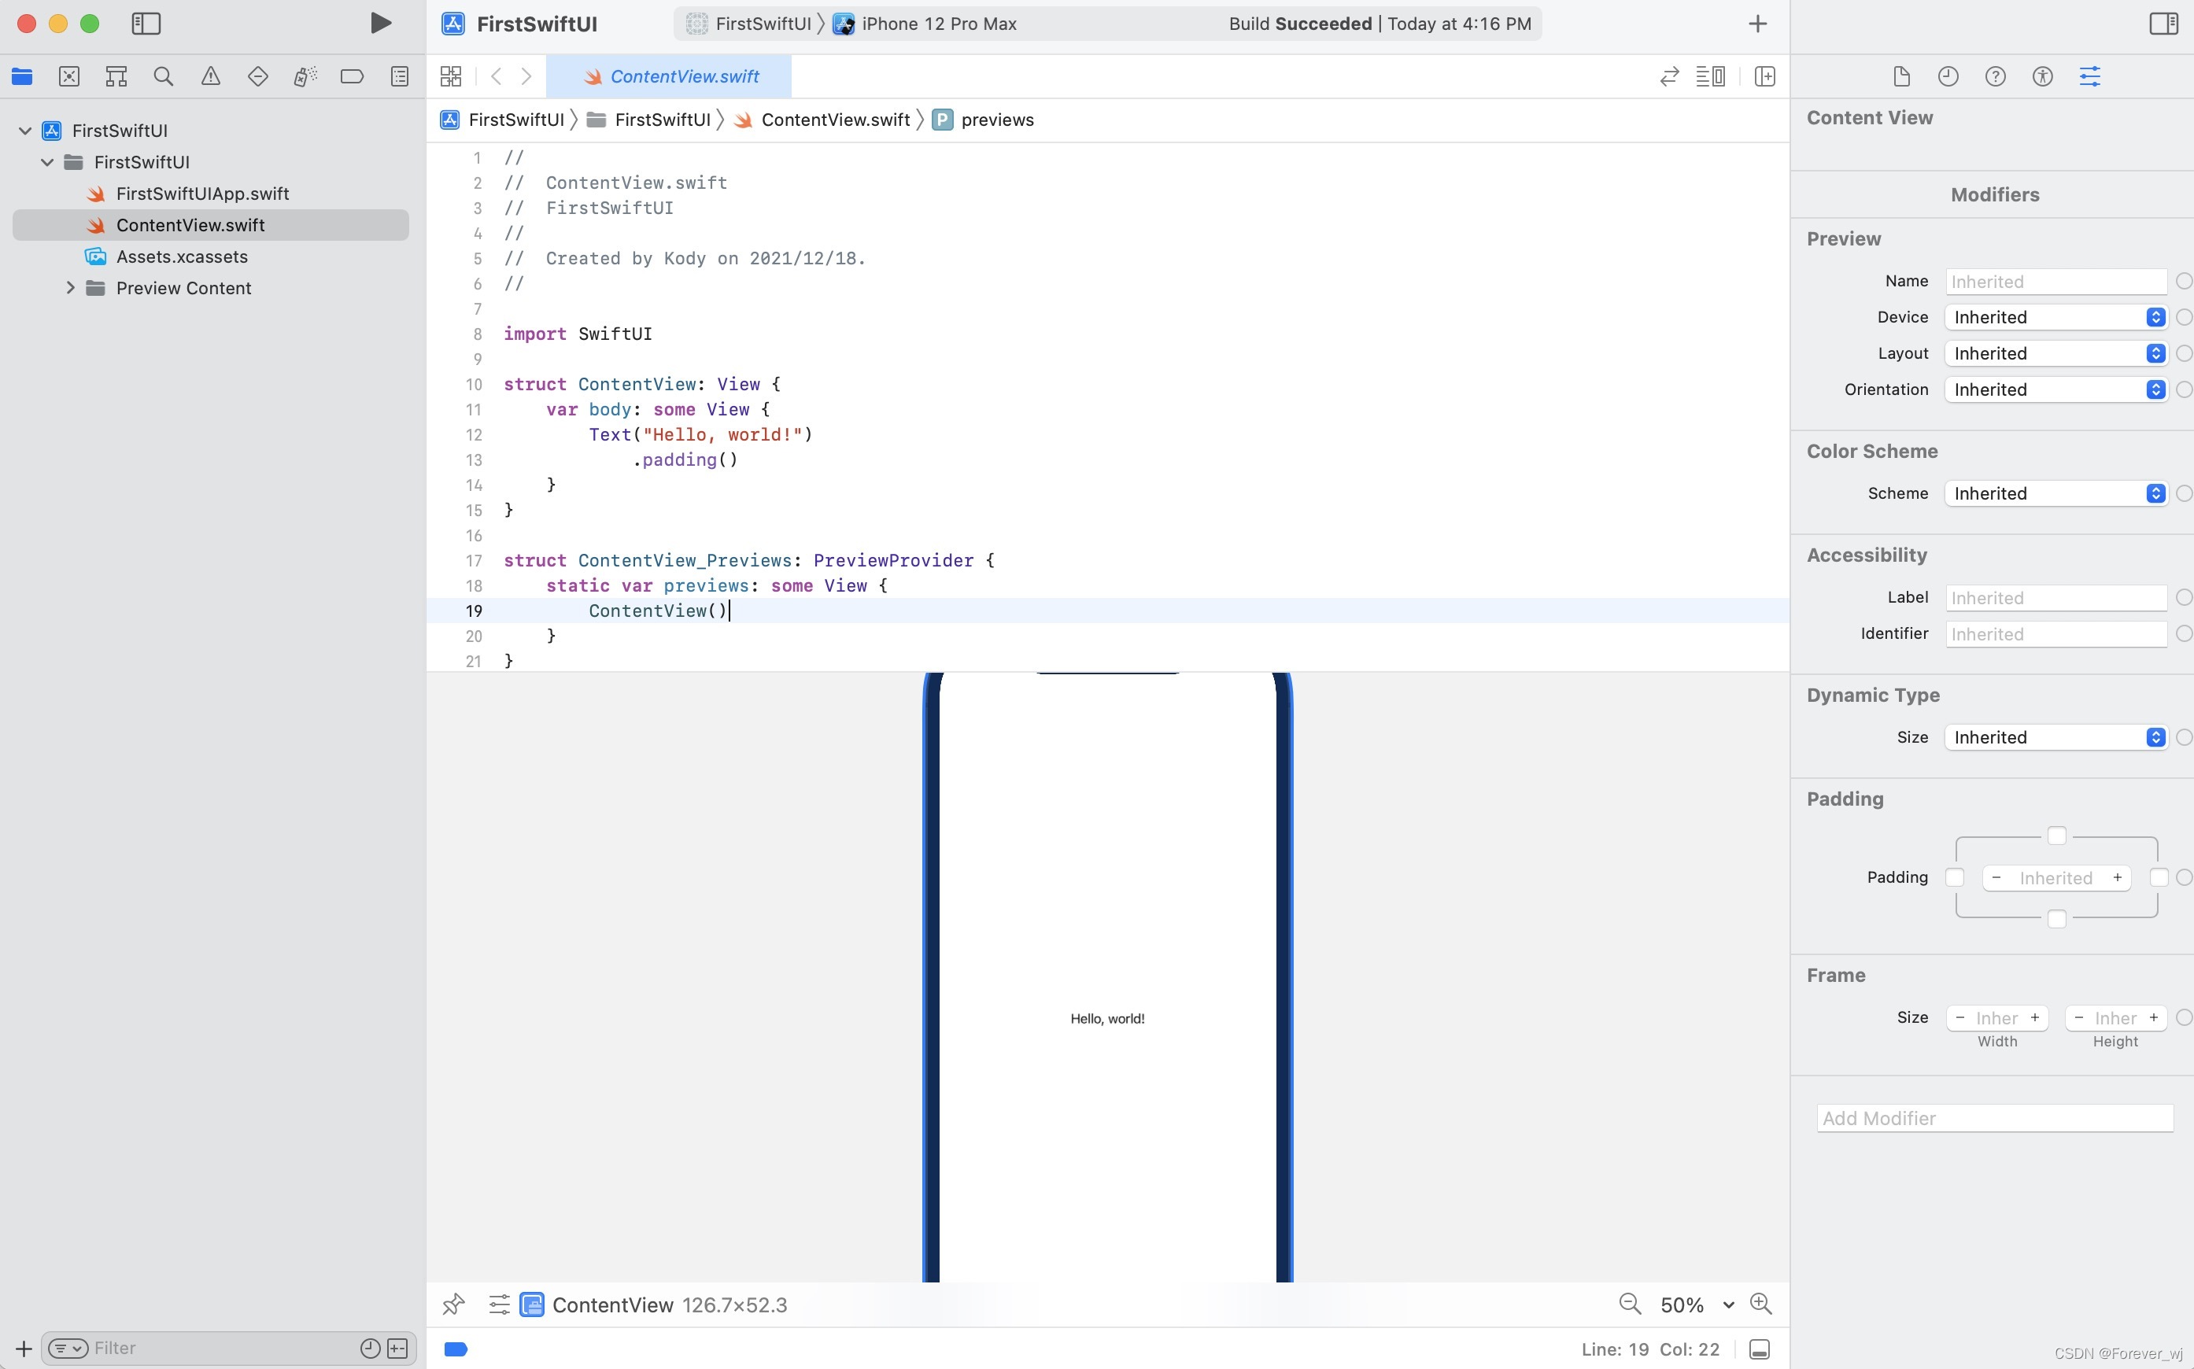
Task: Select FirstSwiftUIApp.swift in navigator
Action: pyautogui.click(x=202, y=194)
